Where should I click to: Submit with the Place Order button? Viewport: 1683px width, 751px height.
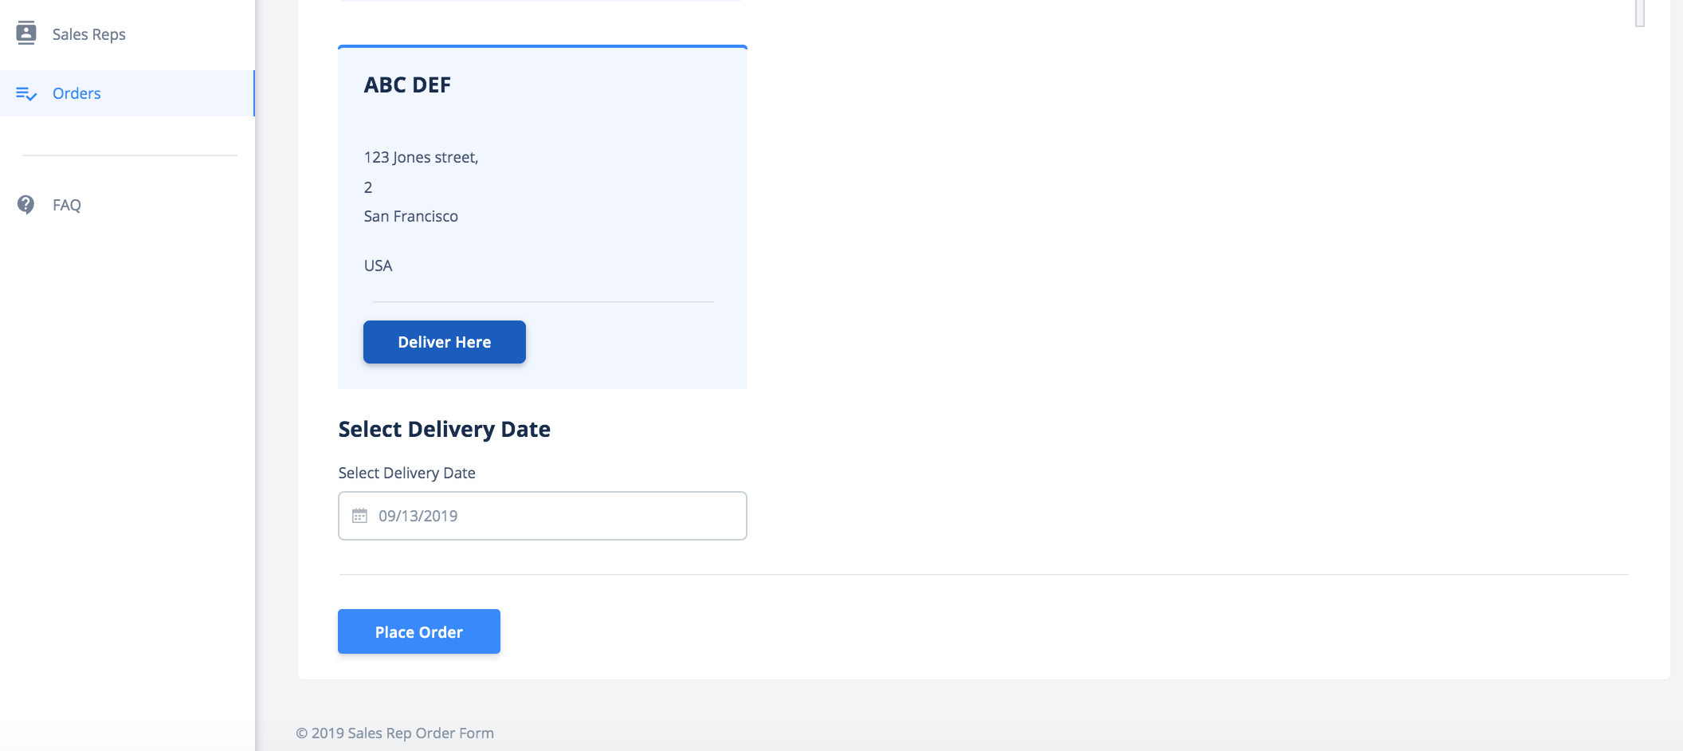point(419,631)
